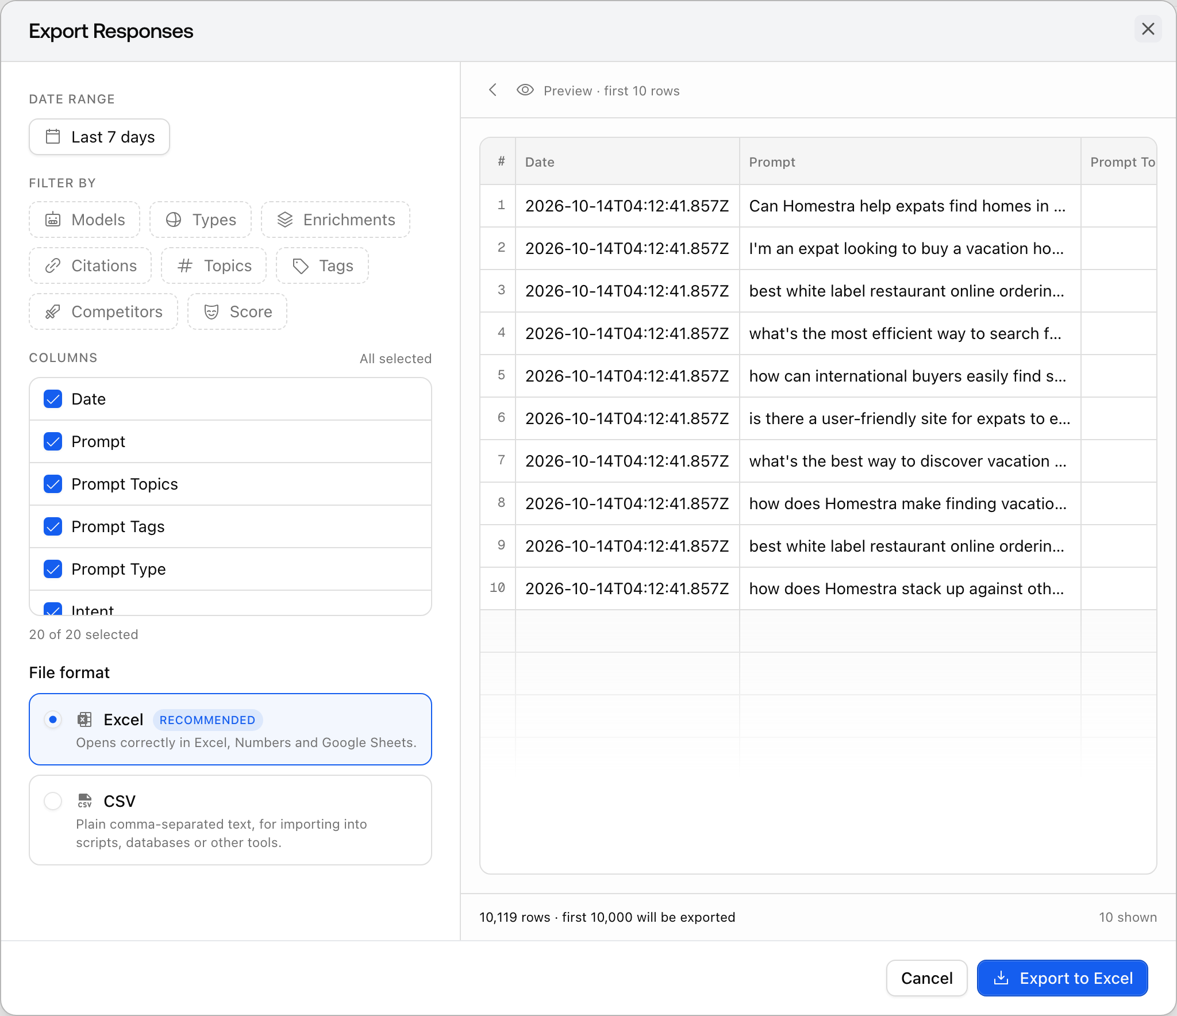Click the 'what's the most efficient way' prompt cell
The width and height of the screenshot is (1177, 1016).
[910, 333]
